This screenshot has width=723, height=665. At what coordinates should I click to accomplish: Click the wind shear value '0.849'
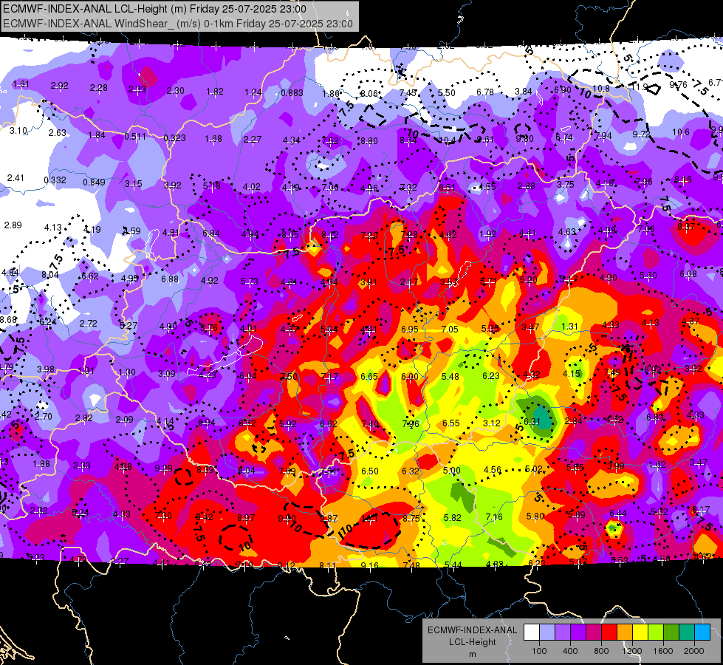click(x=94, y=183)
